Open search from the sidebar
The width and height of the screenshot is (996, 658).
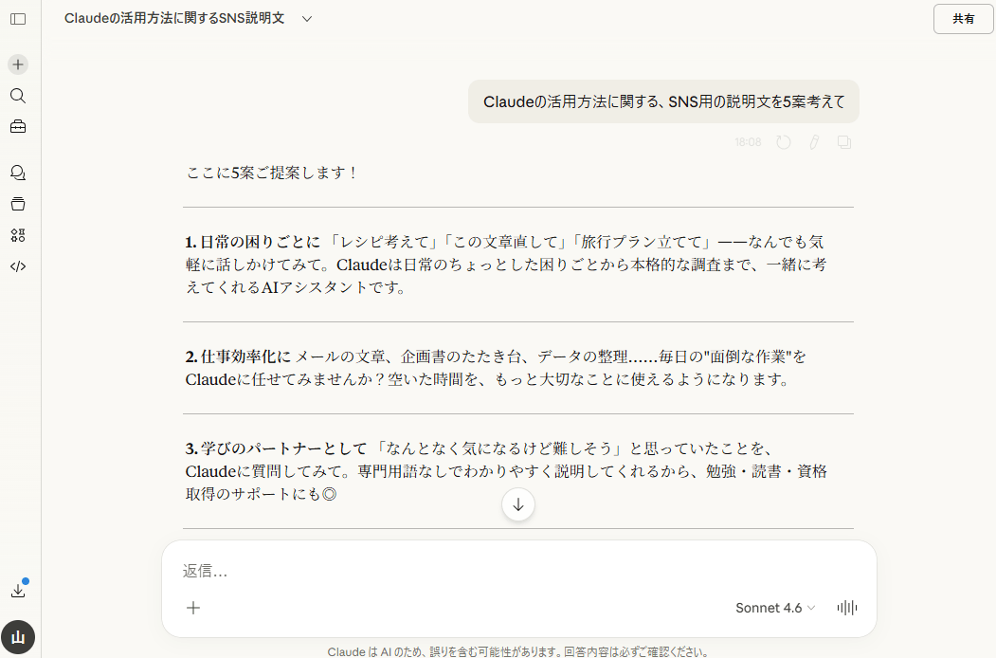17,95
